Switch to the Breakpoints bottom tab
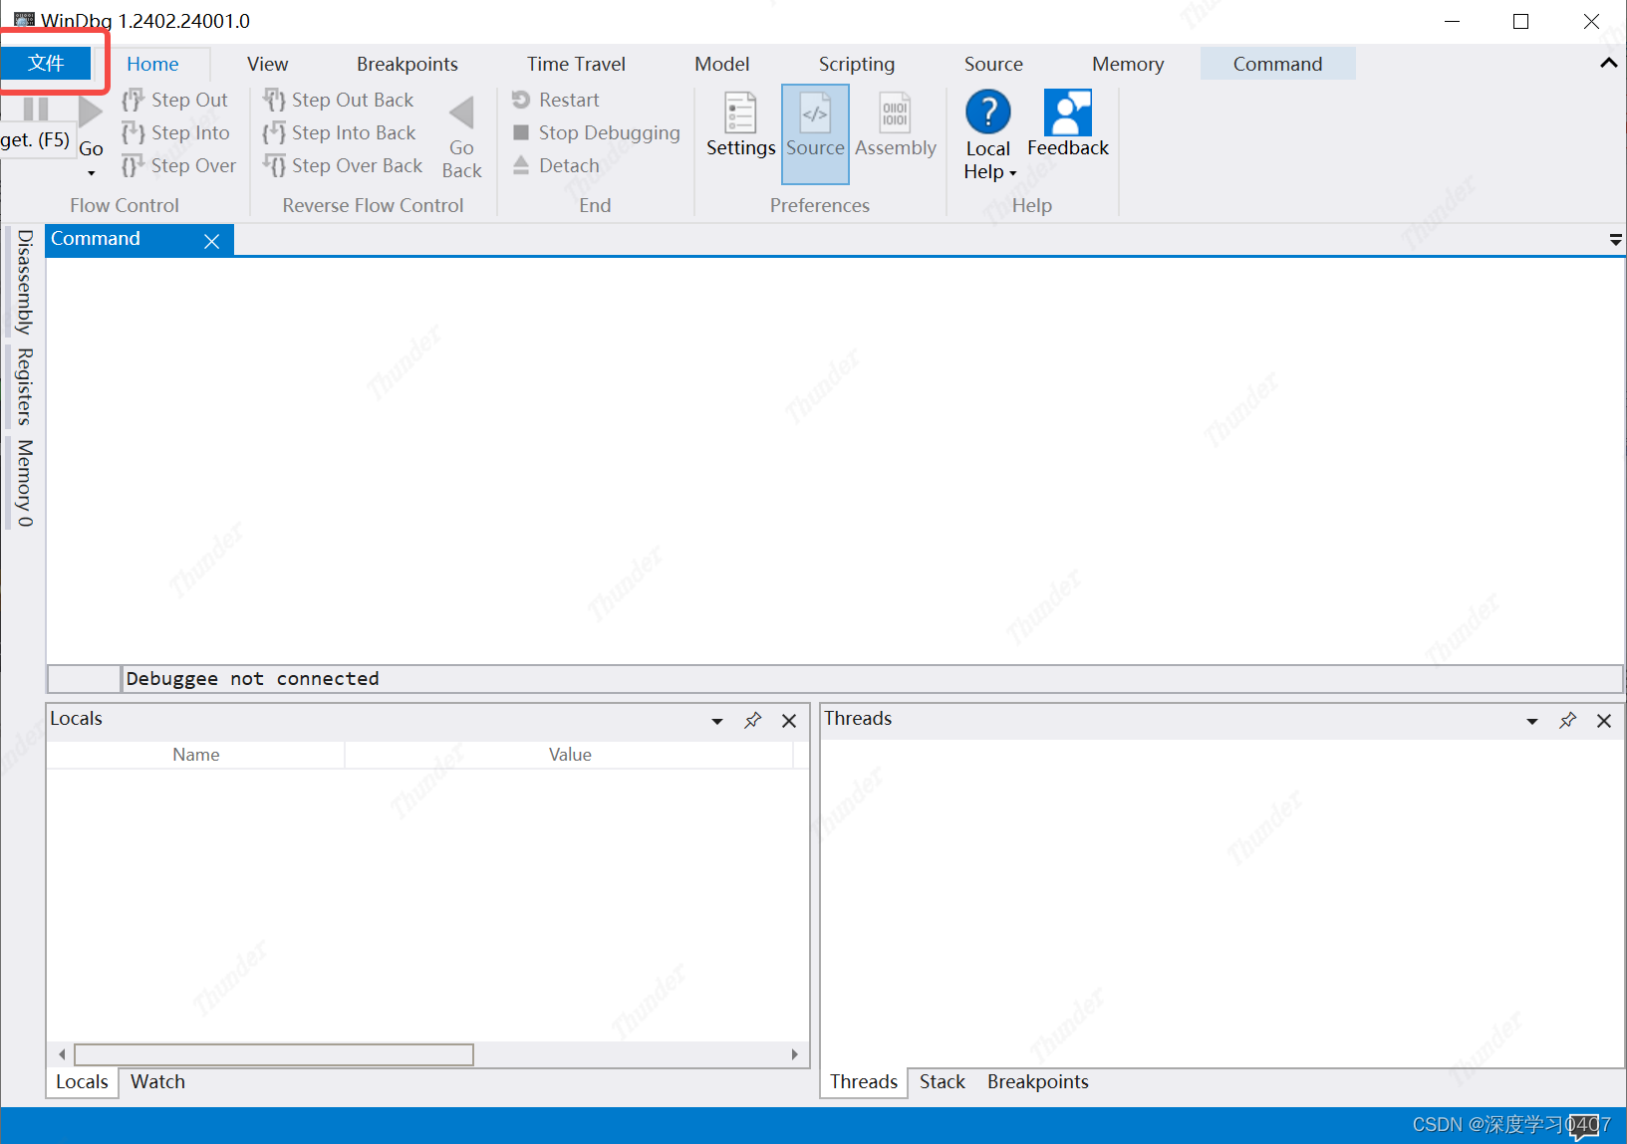Screen dimensions: 1627x1144 click(x=1037, y=1082)
